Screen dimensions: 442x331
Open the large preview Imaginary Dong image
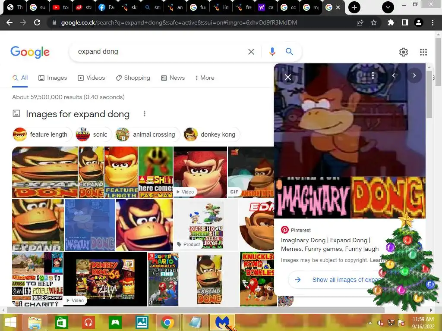tap(350, 141)
